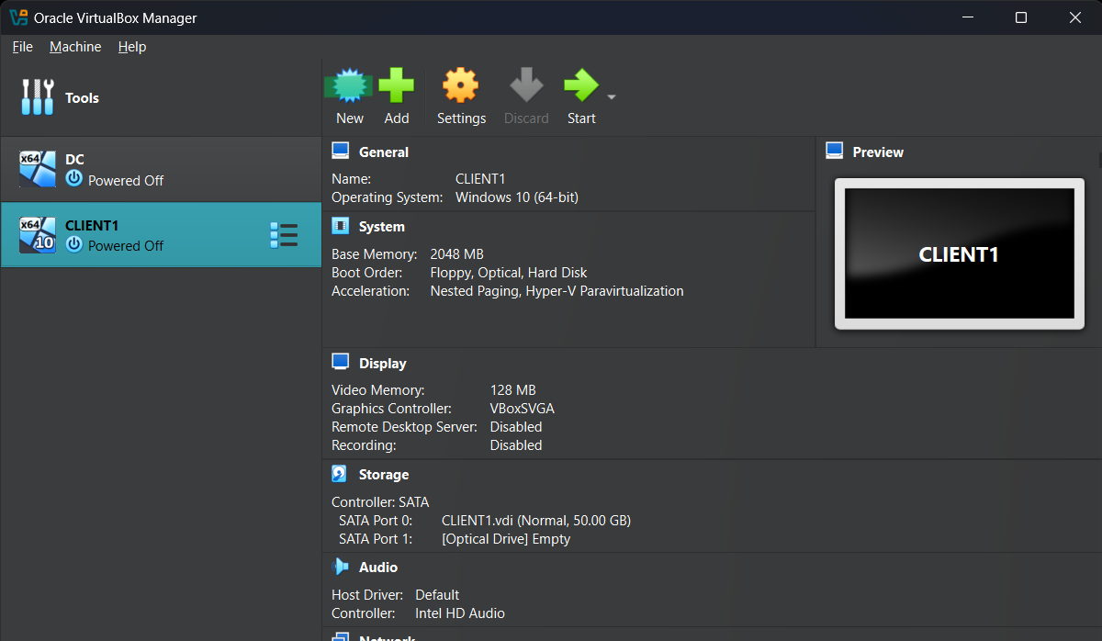
Task: Click the Video Memory 128 MB value
Action: coord(512,390)
